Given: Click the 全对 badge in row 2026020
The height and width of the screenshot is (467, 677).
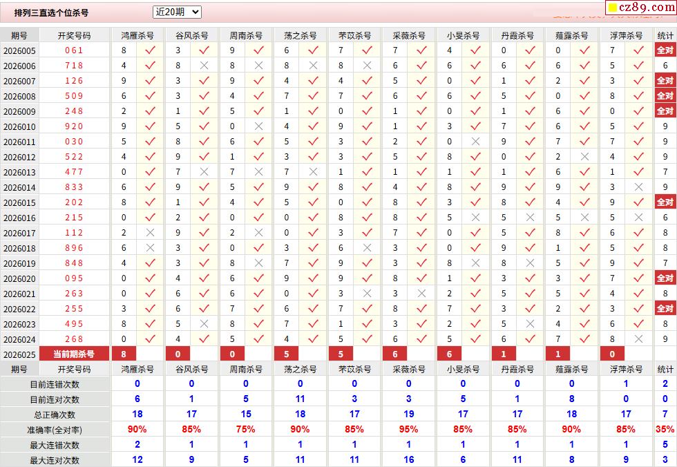Looking at the screenshot, I should pos(665,278).
